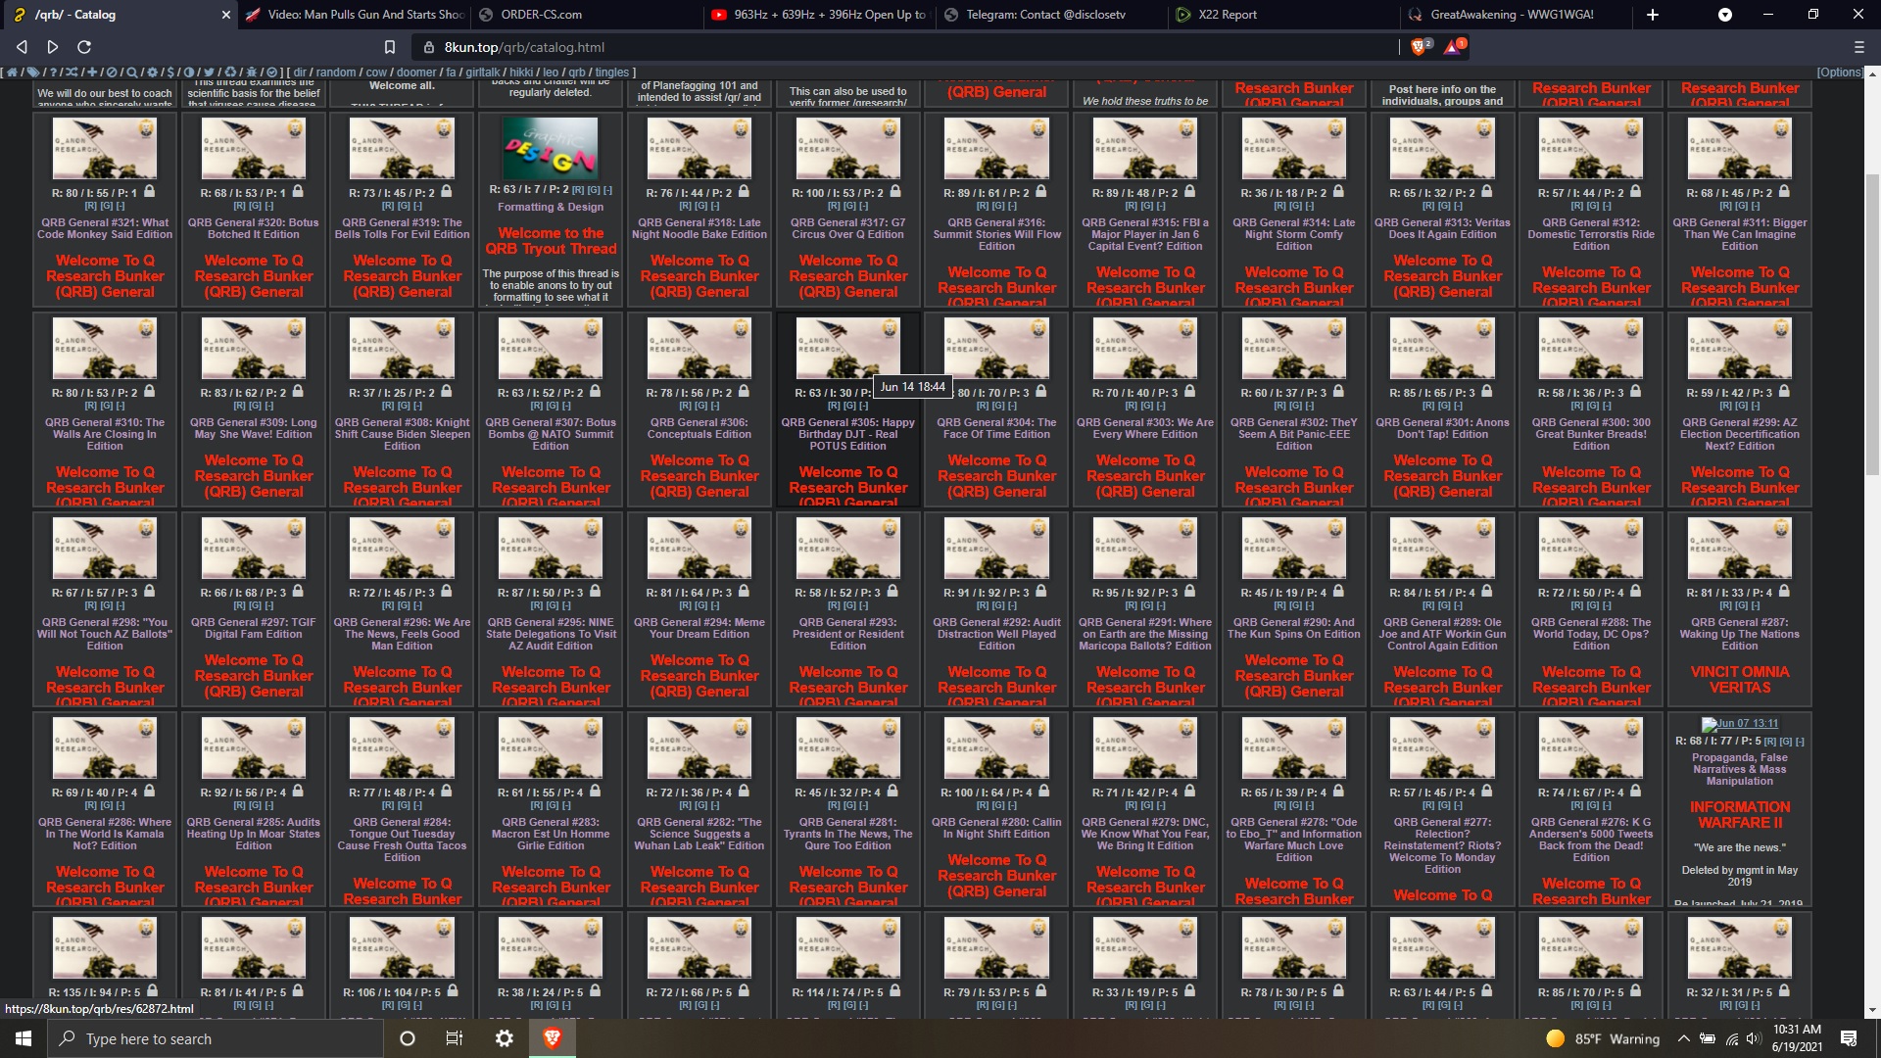Click the padlock site-info icon in address bar
This screenshot has height=1058, width=1881.
coord(428,47)
